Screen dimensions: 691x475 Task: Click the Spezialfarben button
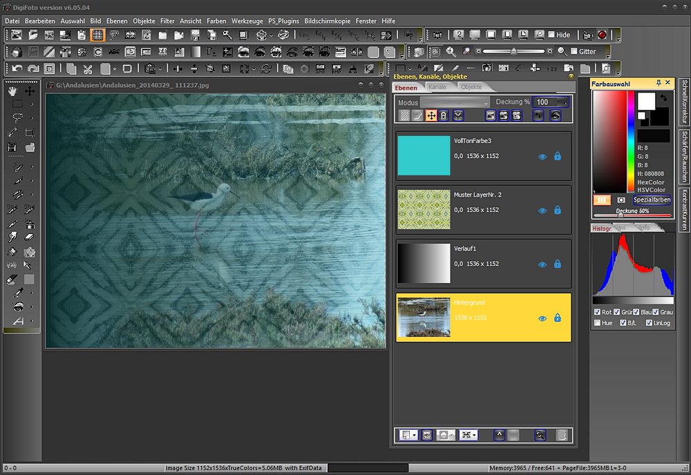click(652, 200)
